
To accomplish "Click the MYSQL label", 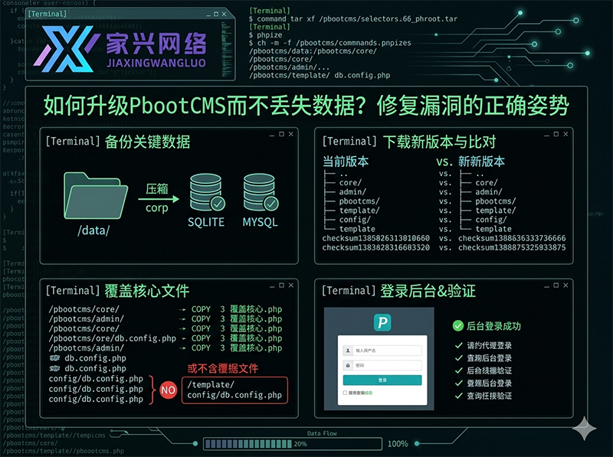I will 260,222.
